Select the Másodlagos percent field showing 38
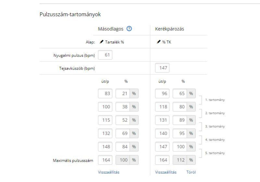Image resolution: width=260 pixels, height=182 pixels. 123,107
